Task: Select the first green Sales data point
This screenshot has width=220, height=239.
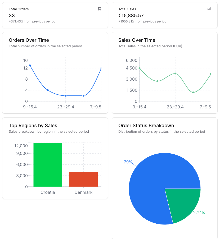Action: click(x=140, y=68)
